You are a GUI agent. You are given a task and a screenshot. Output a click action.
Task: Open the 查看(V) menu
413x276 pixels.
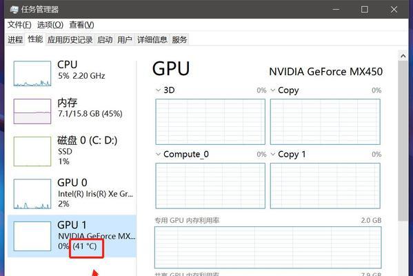pos(81,25)
